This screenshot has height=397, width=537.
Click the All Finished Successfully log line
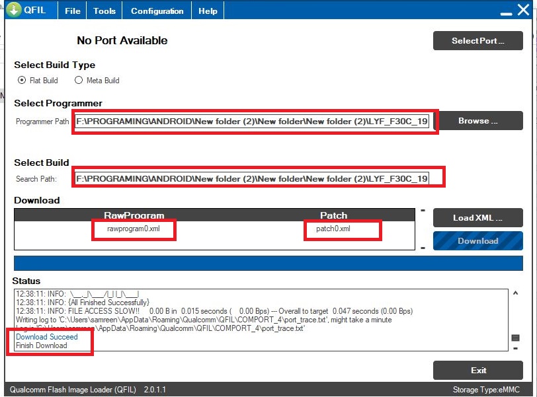pyautogui.click(x=83, y=303)
